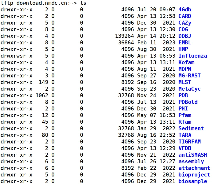219x186 pixels.
Task: Click the Pfam folder name
Action: (x=185, y=115)
